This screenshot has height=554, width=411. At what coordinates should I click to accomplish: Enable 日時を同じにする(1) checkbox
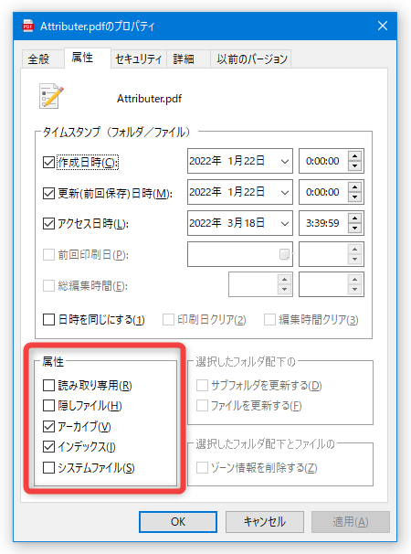48,320
